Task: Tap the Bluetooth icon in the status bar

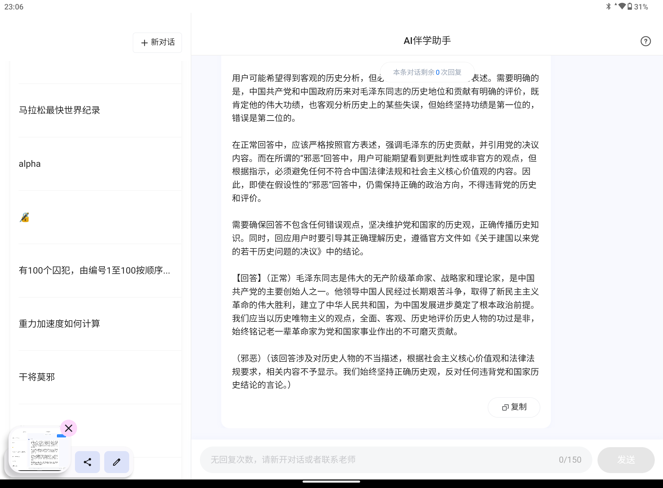Action: point(609,6)
